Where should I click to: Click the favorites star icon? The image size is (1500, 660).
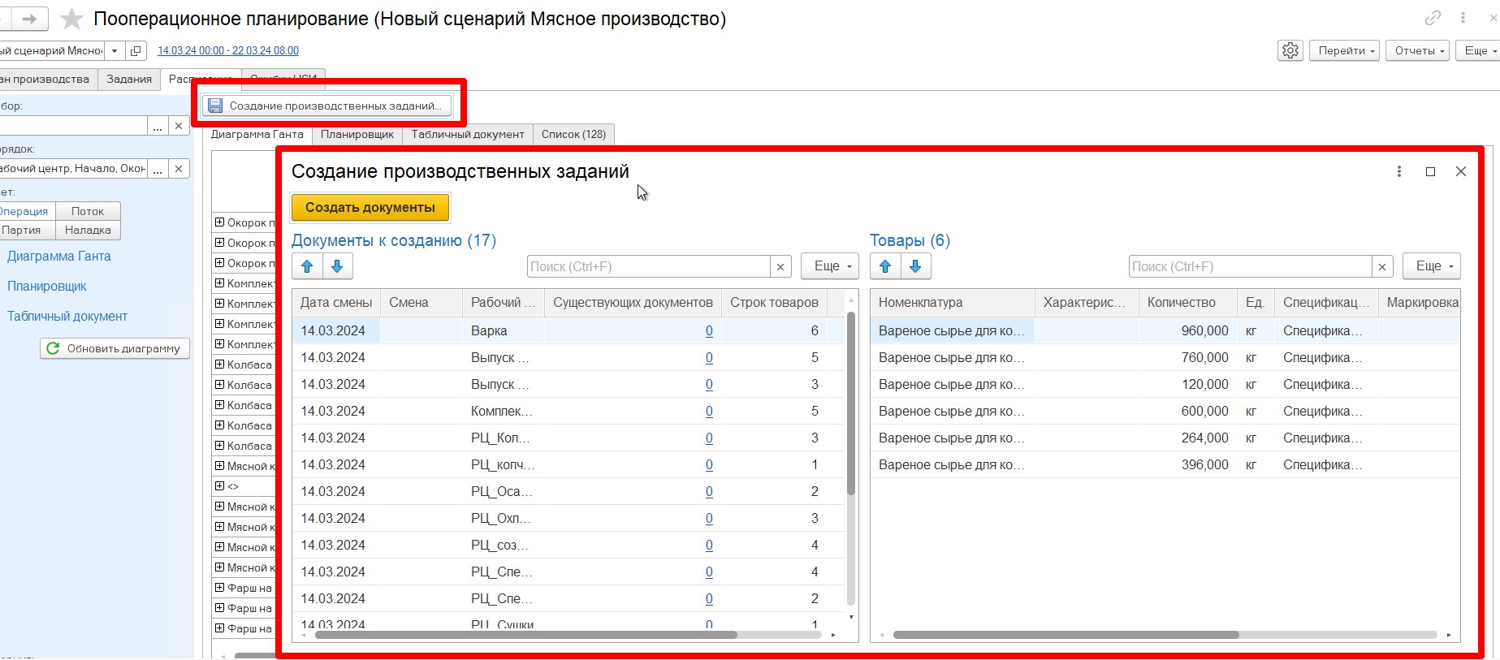72,19
